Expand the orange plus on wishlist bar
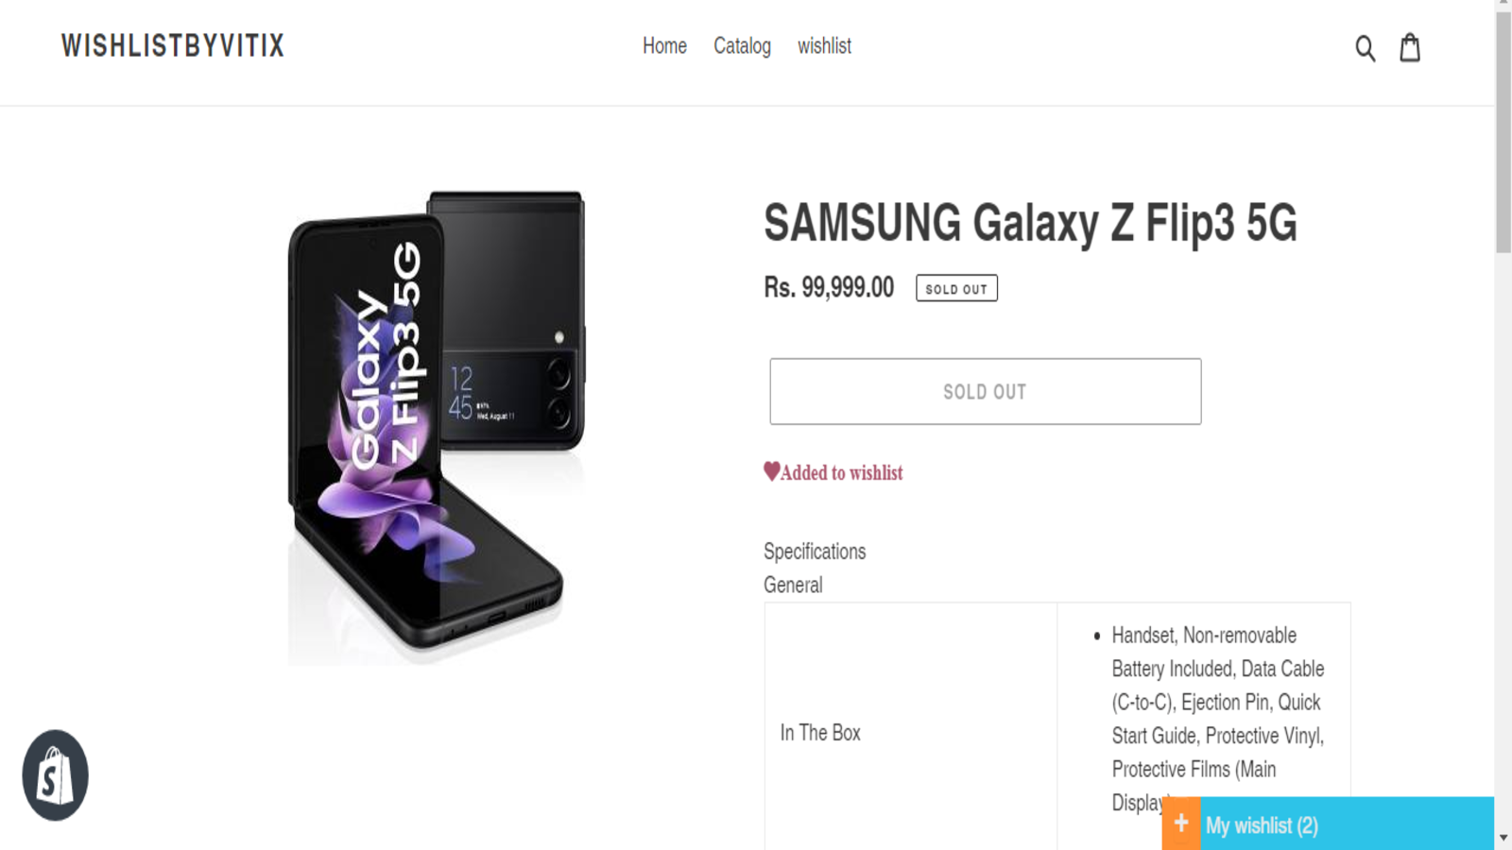Screen dimensions: 1512x850 (x=1181, y=824)
